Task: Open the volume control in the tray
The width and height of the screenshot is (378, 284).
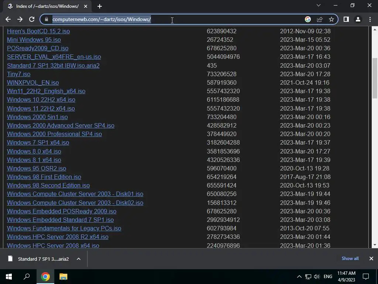Action: [317, 277]
